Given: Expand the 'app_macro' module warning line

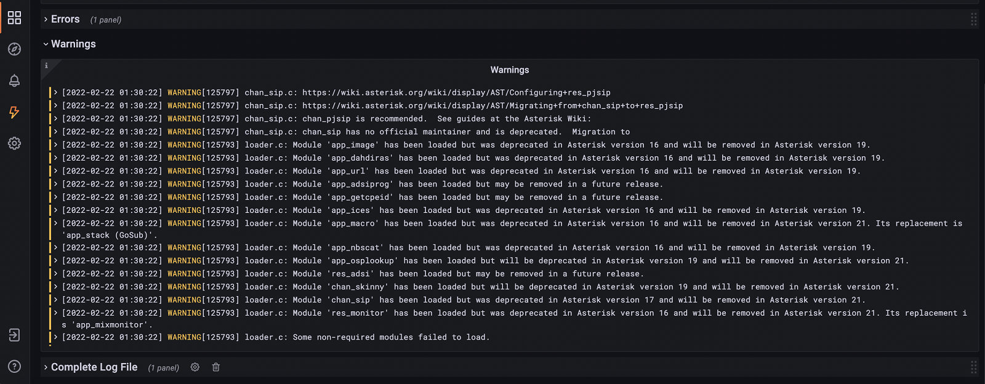Looking at the screenshot, I should 55,223.
